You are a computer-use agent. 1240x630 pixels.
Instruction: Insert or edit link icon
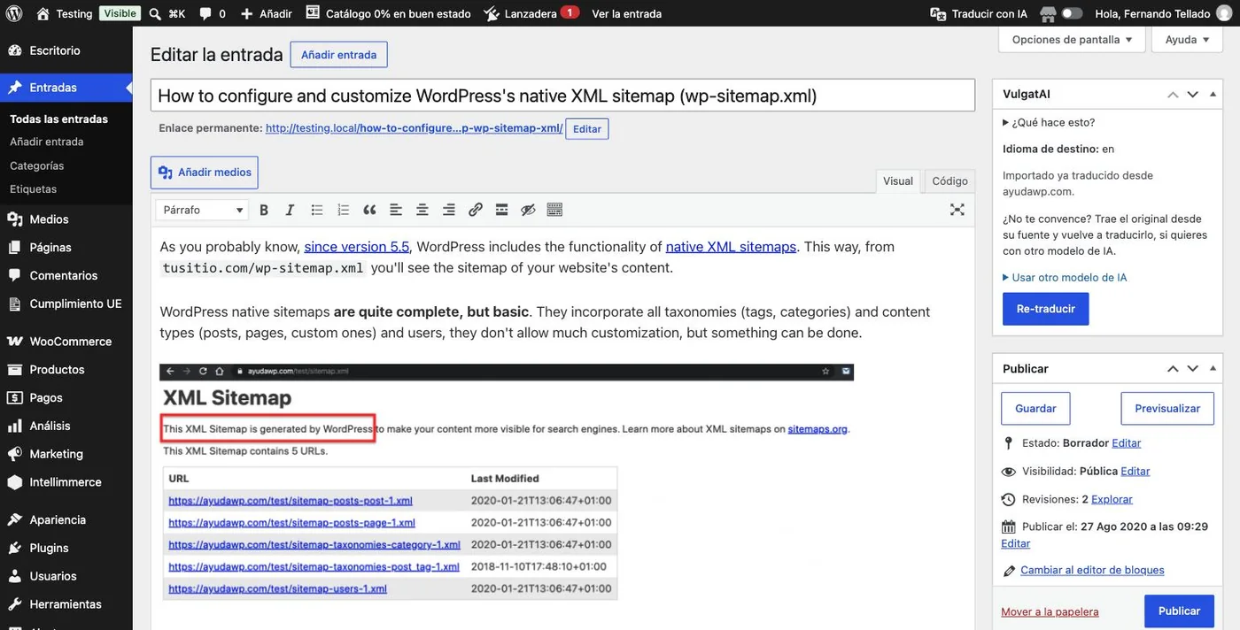click(476, 210)
